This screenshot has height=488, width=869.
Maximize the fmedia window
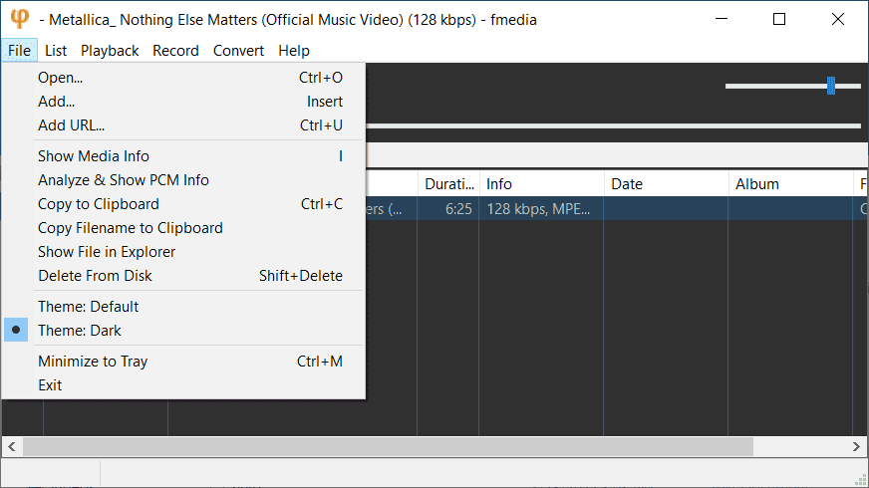point(779,19)
